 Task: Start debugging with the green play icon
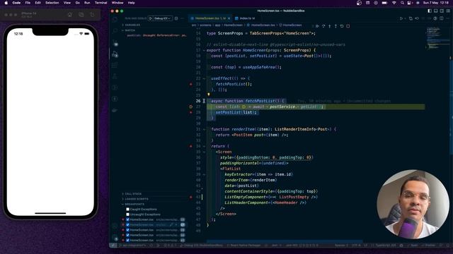pos(151,18)
